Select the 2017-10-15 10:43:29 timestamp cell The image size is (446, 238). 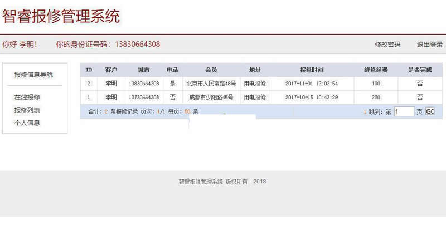pyautogui.click(x=312, y=97)
